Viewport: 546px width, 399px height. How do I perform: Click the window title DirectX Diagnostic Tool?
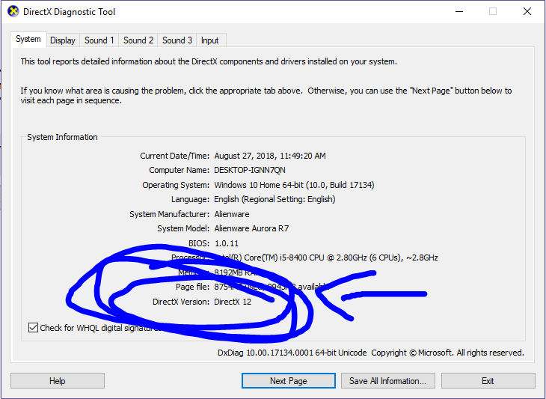(x=69, y=12)
